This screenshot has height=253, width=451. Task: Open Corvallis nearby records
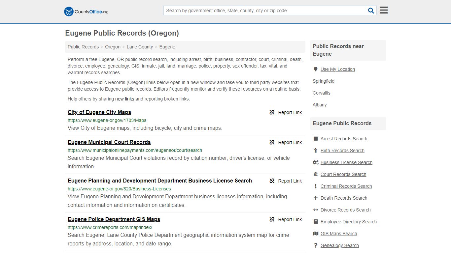(x=322, y=93)
